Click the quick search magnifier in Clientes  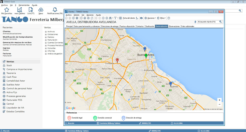pos(220,22)
